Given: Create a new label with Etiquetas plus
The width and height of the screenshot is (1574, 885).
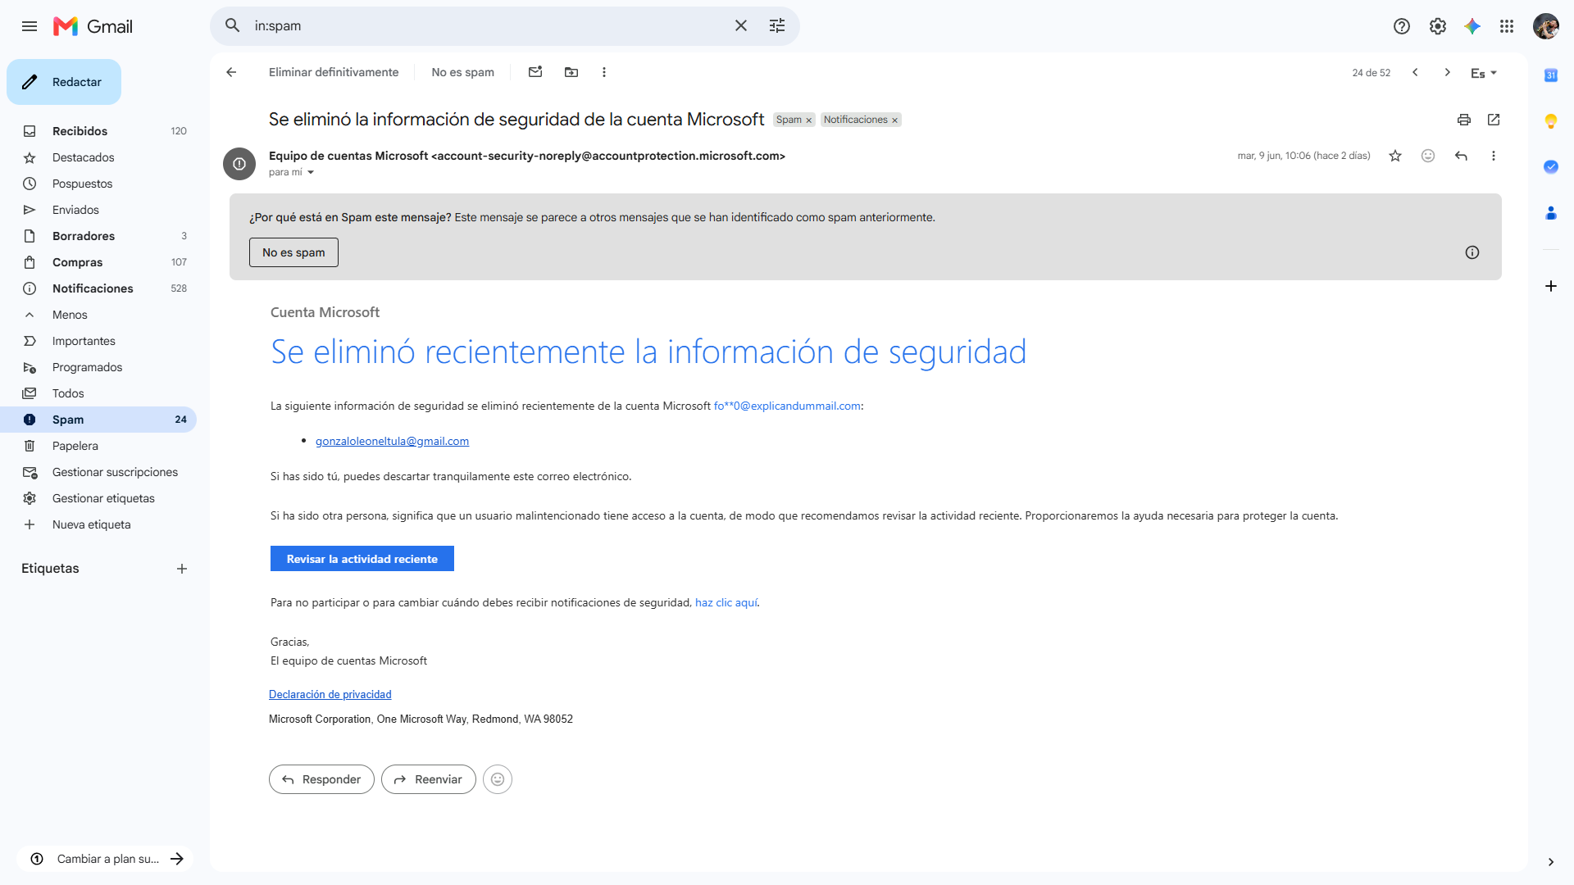Looking at the screenshot, I should click(x=182, y=569).
